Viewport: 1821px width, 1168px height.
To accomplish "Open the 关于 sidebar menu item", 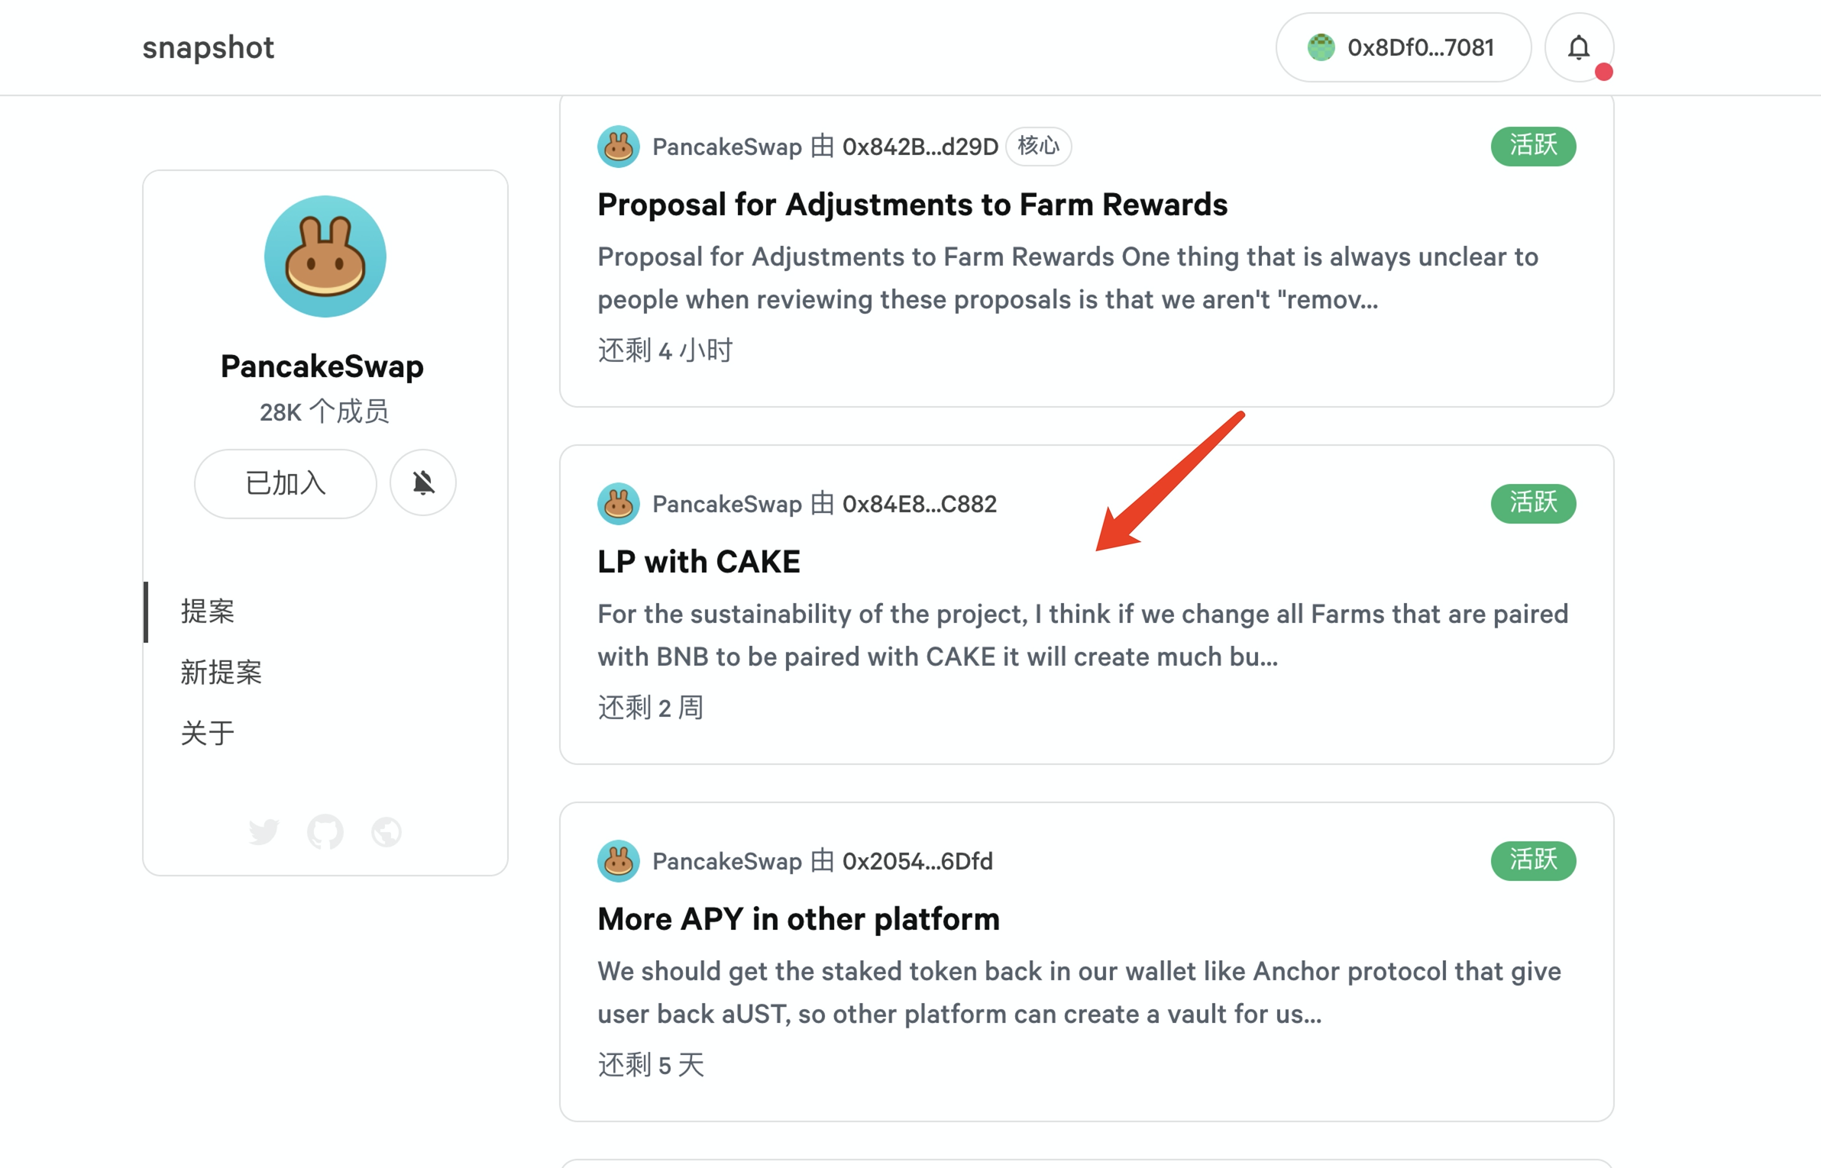I will pyautogui.click(x=208, y=734).
